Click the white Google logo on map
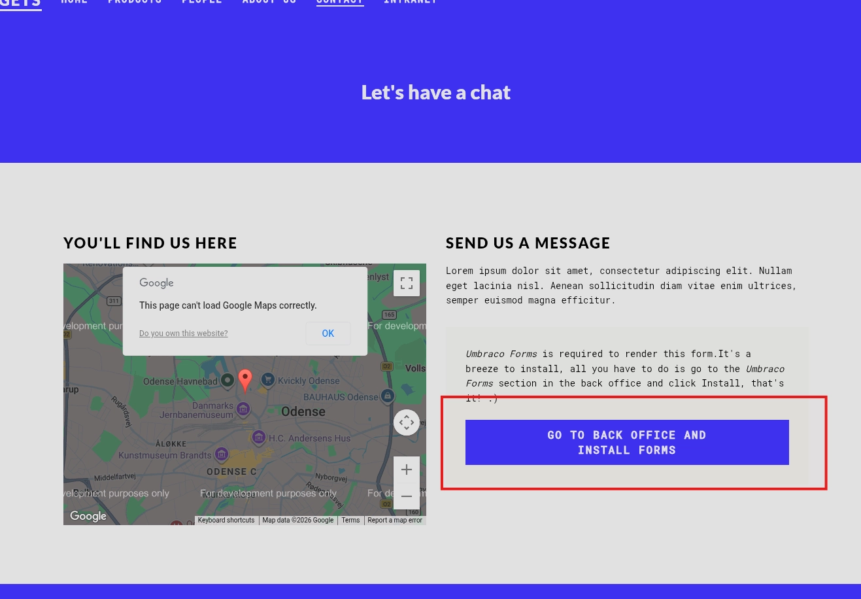The height and width of the screenshot is (599, 861). pos(88,516)
